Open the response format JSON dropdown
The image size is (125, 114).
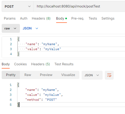(x=92, y=75)
